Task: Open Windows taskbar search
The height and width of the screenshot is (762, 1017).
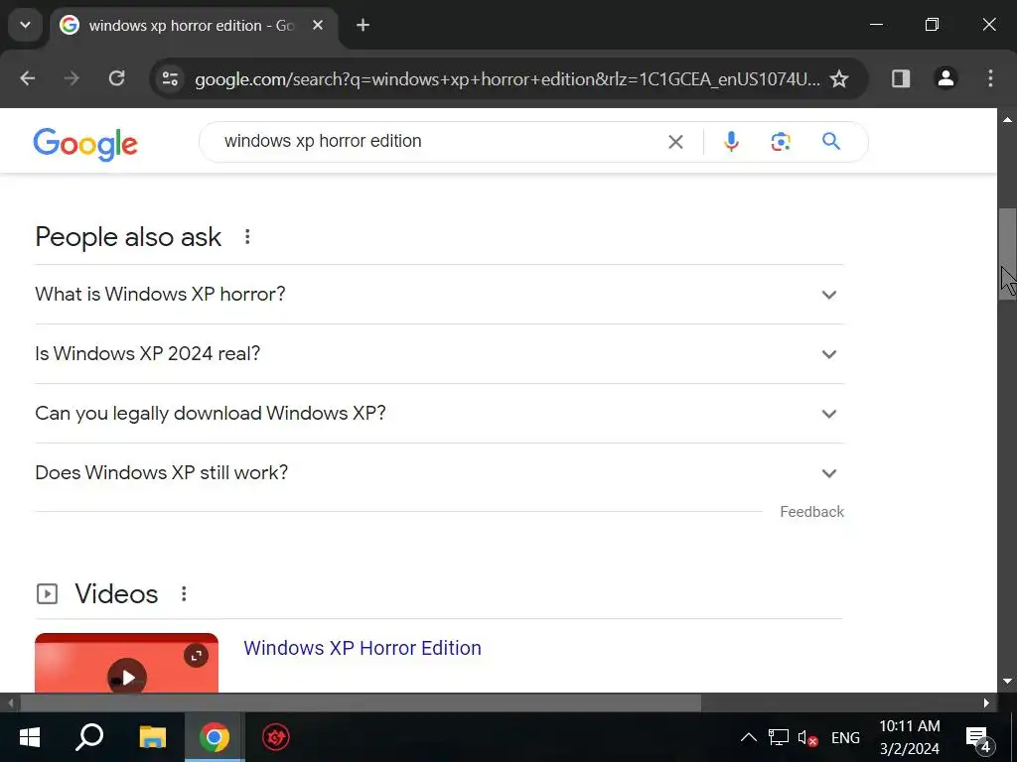Action: pos(89,737)
